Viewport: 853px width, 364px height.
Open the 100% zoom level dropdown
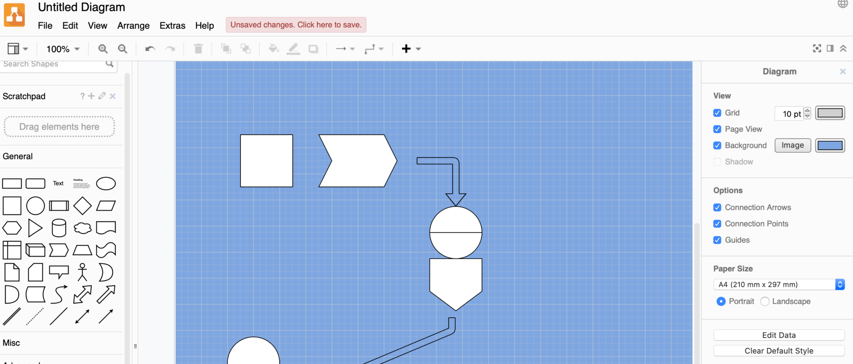click(62, 49)
